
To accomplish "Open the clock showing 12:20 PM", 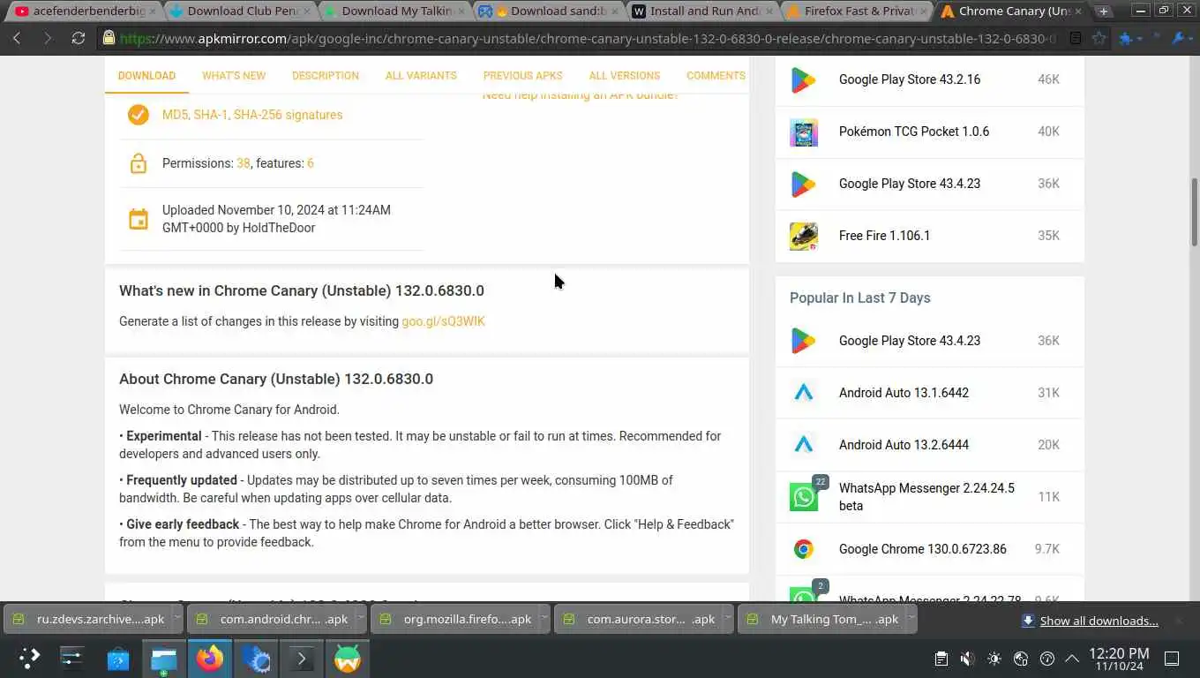I will pyautogui.click(x=1119, y=659).
